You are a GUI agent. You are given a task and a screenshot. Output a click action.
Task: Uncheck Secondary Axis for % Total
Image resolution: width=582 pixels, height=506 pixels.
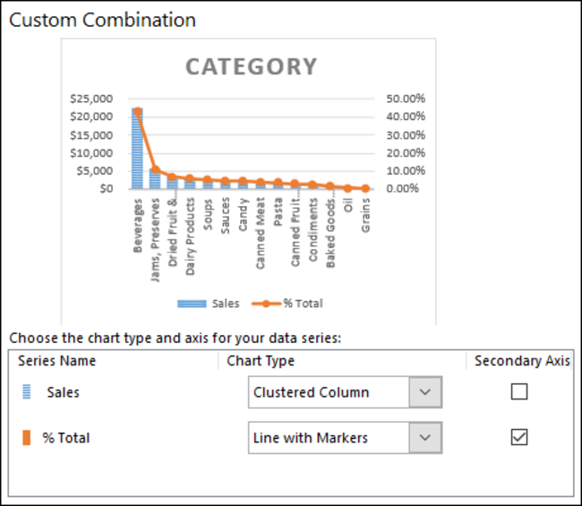[x=519, y=437]
